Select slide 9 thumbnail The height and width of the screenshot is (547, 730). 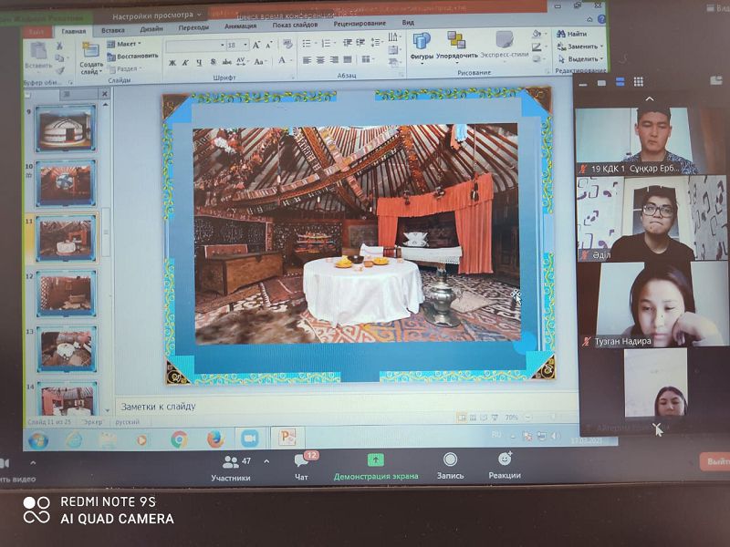pyautogui.click(x=66, y=129)
